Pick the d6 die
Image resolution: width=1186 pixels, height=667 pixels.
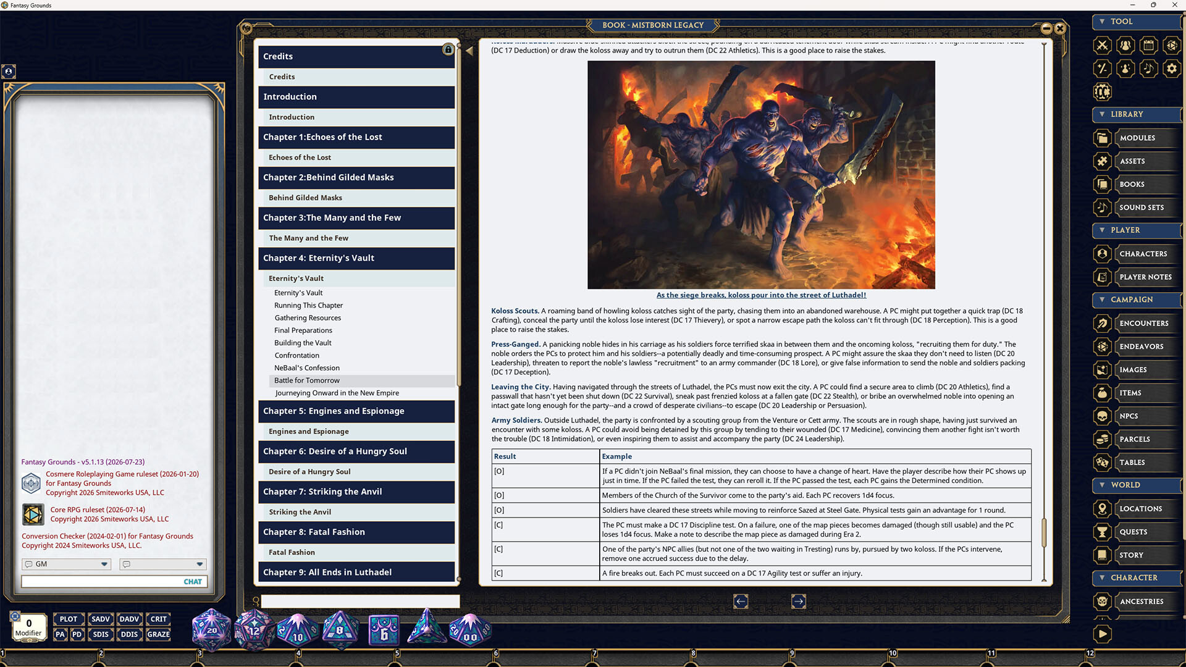tap(384, 631)
